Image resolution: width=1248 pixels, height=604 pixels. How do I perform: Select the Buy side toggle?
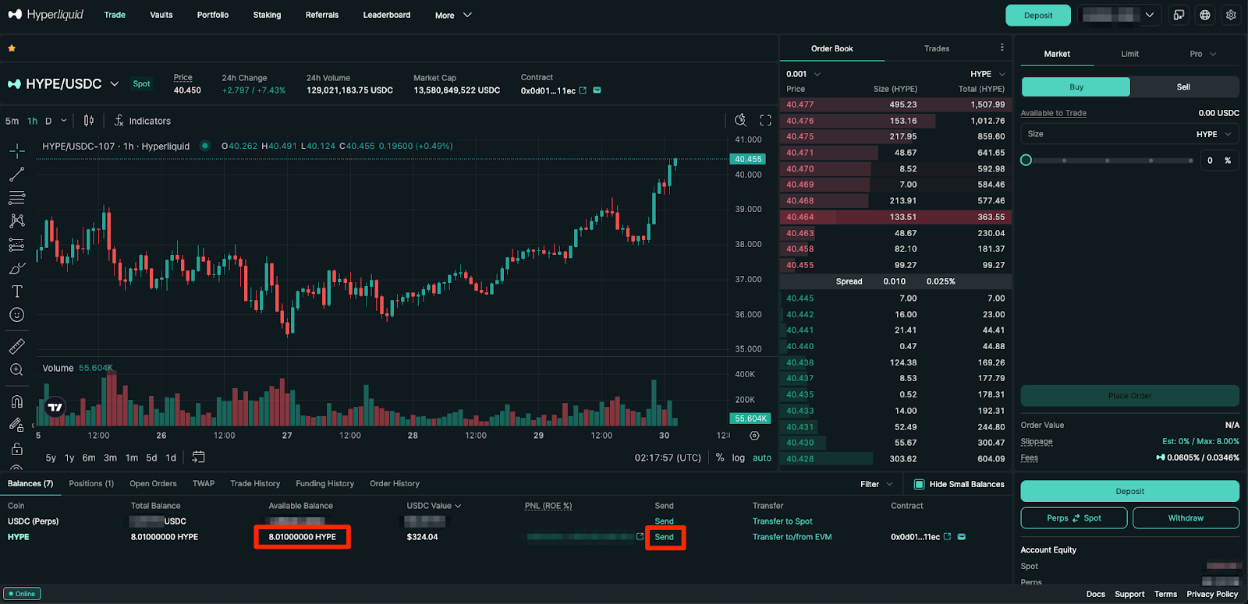tap(1076, 87)
